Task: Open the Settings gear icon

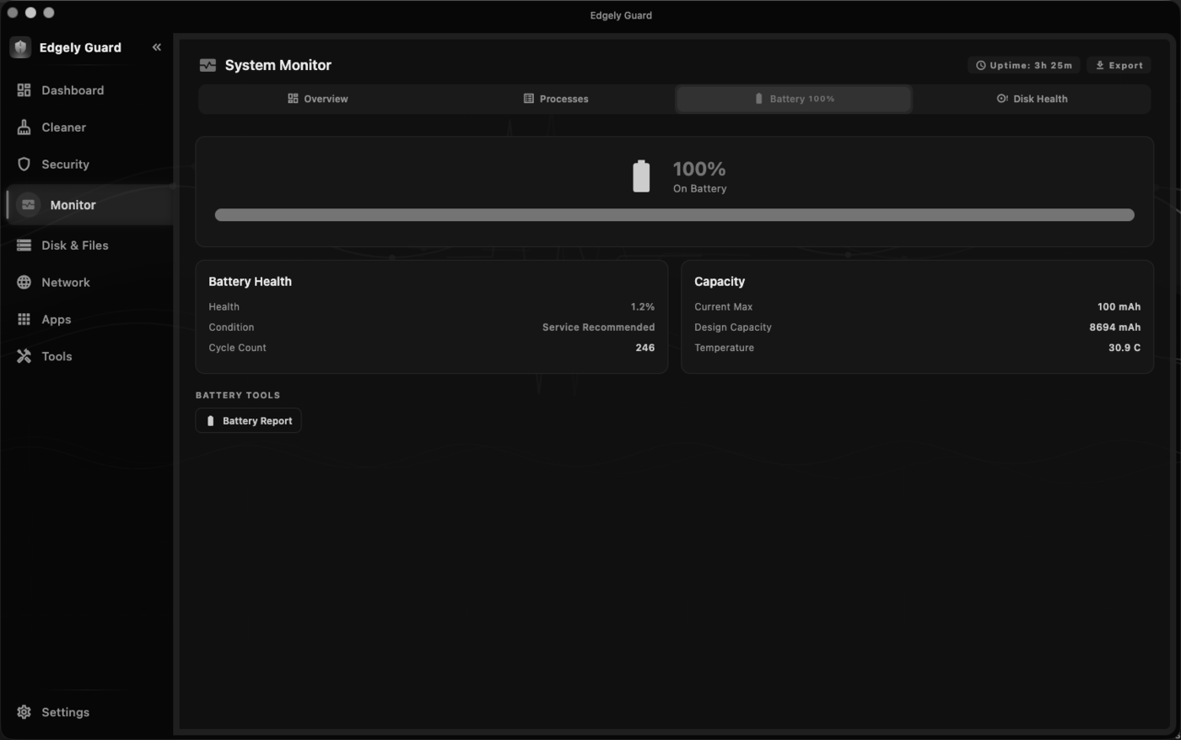Action: coord(24,712)
